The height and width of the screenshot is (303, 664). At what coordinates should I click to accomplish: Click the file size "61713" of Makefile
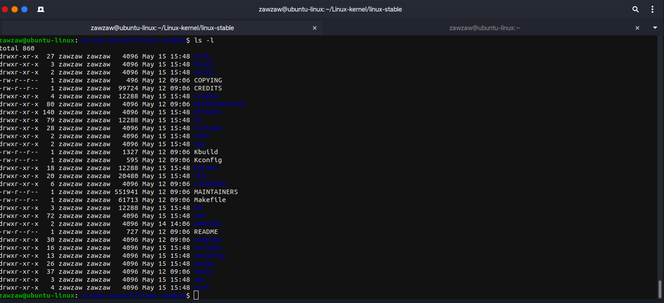[128, 200]
